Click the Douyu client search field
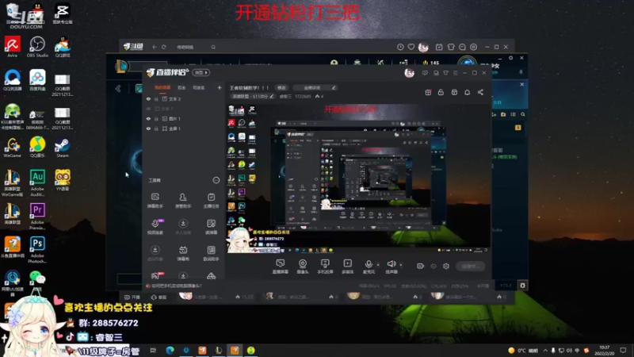Screen dimensions: 634x357 (196, 47)
